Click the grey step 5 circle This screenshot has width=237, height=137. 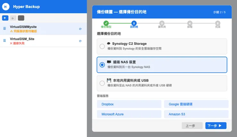pyautogui.click(x=218, y=23)
